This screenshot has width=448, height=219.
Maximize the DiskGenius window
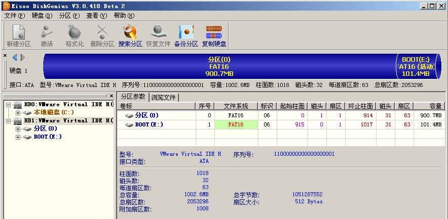pyautogui.click(x=432, y=6)
